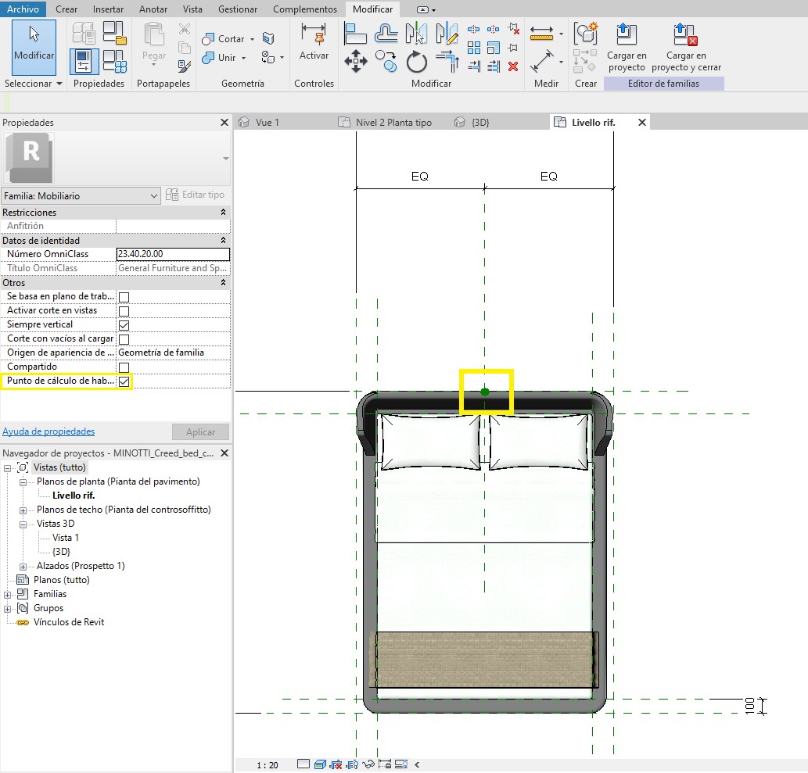The image size is (808, 773).
Task: Open Ayuda de propiedades link
Action: (48, 431)
